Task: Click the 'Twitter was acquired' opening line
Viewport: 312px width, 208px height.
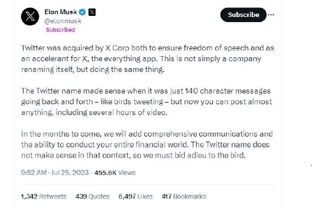Action: (x=147, y=48)
